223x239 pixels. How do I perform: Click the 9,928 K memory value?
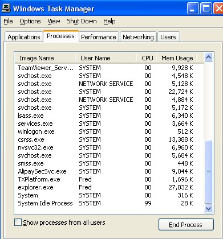pyautogui.click(x=183, y=68)
